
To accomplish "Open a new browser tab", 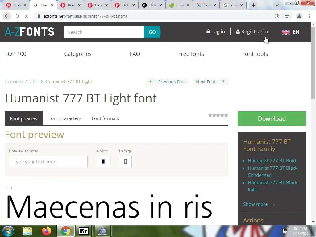I will pos(253,5).
